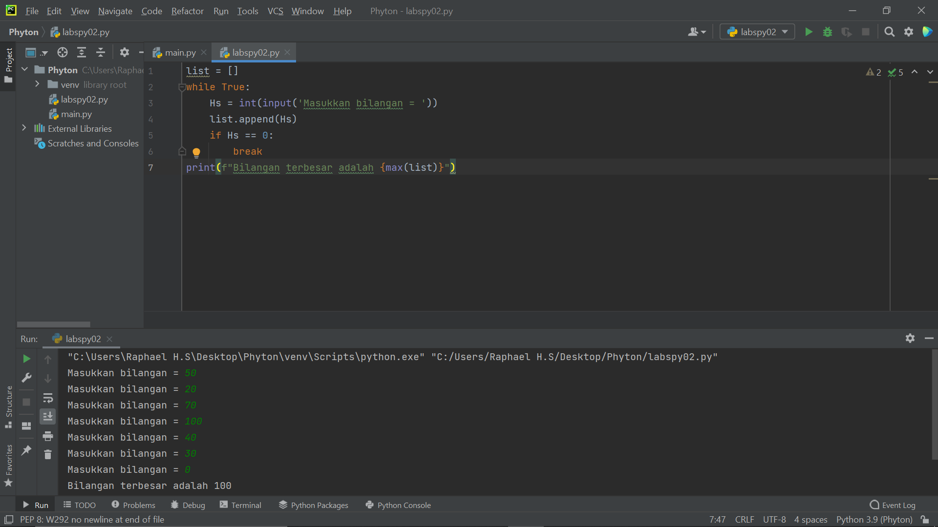Image resolution: width=938 pixels, height=527 pixels.
Task: Click Python 3.9 (Phyton) interpreter in status bar
Action: tap(874, 520)
